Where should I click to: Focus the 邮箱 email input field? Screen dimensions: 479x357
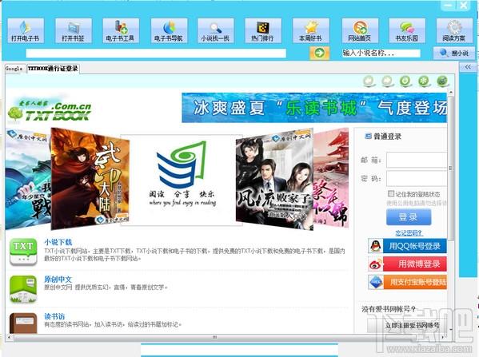point(417,160)
